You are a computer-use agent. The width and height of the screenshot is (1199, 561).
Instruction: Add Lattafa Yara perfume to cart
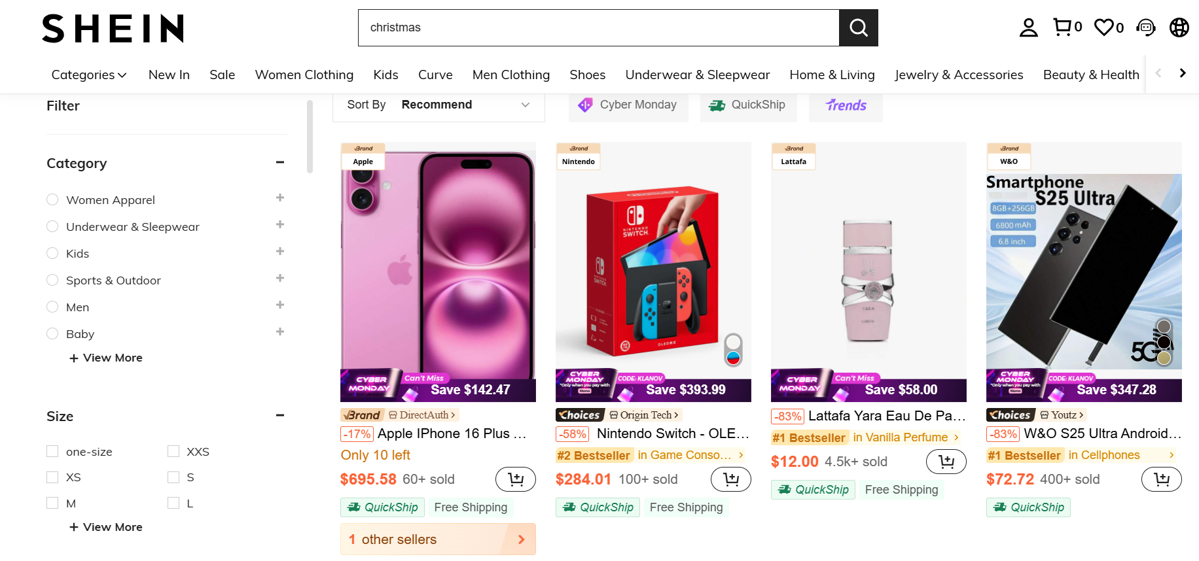[x=946, y=462]
